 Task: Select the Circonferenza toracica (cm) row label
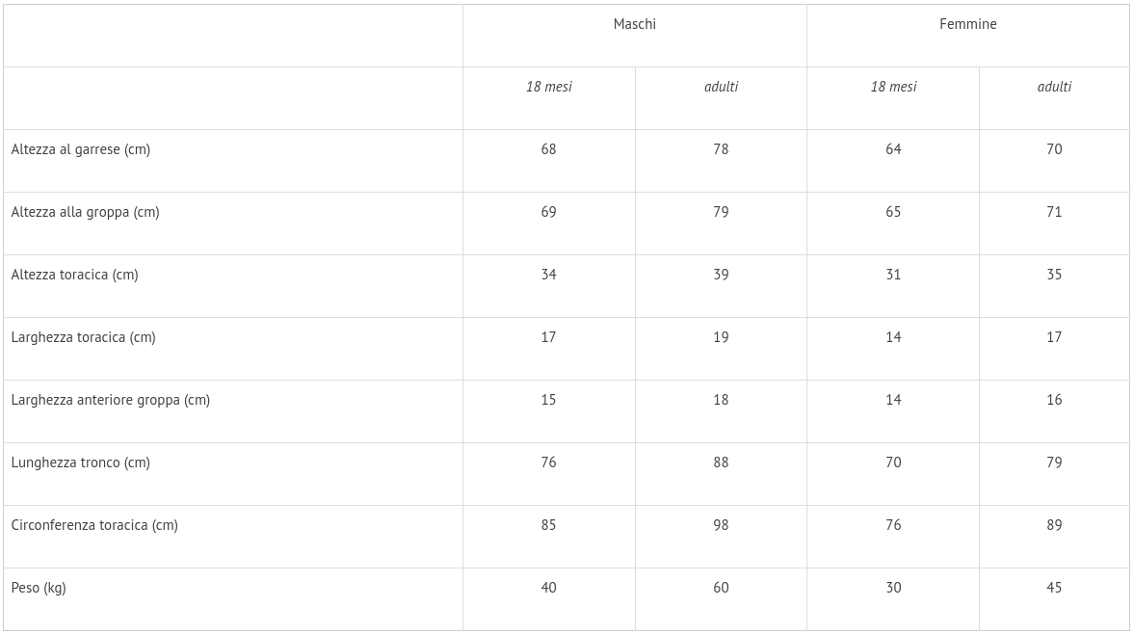click(x=94, y=525)
